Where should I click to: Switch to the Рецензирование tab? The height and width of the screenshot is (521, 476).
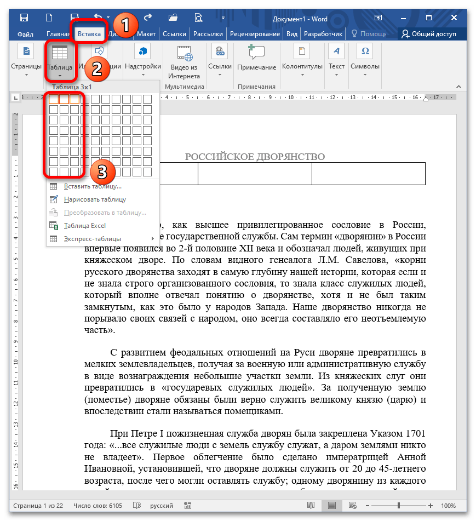[255, 34]
